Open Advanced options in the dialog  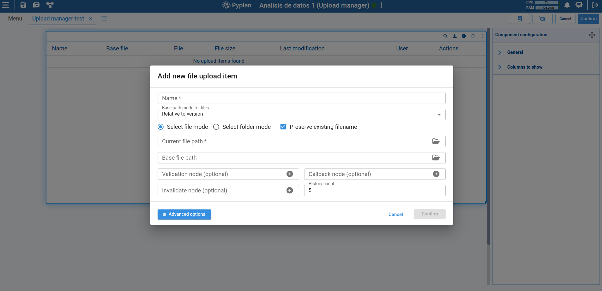coord(184,214)
